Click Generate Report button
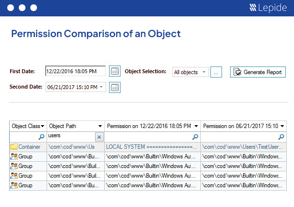Viewport: 294px width, 207px height. (258, 72)
